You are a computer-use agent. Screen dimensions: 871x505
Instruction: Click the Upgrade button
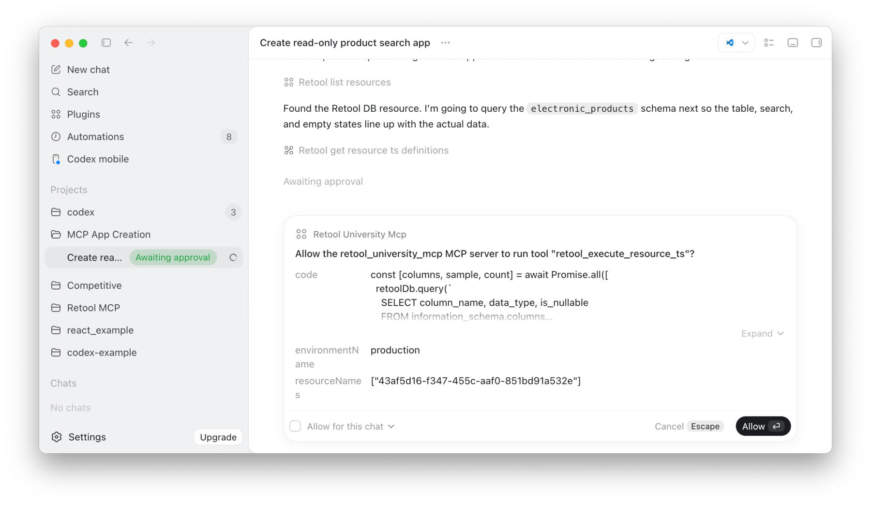point(218,437)
